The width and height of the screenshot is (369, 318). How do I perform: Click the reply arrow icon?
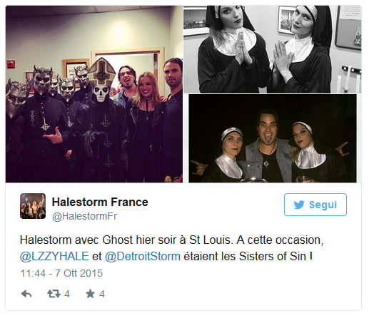26,294
